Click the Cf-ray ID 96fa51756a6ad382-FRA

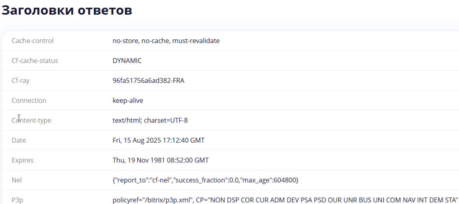click(148, 81)
